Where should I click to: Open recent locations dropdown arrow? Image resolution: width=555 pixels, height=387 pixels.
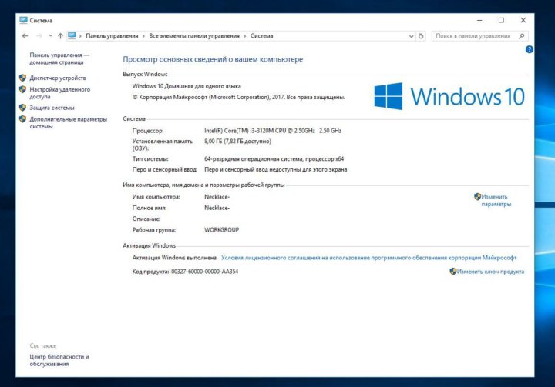(x=51, y=36)
